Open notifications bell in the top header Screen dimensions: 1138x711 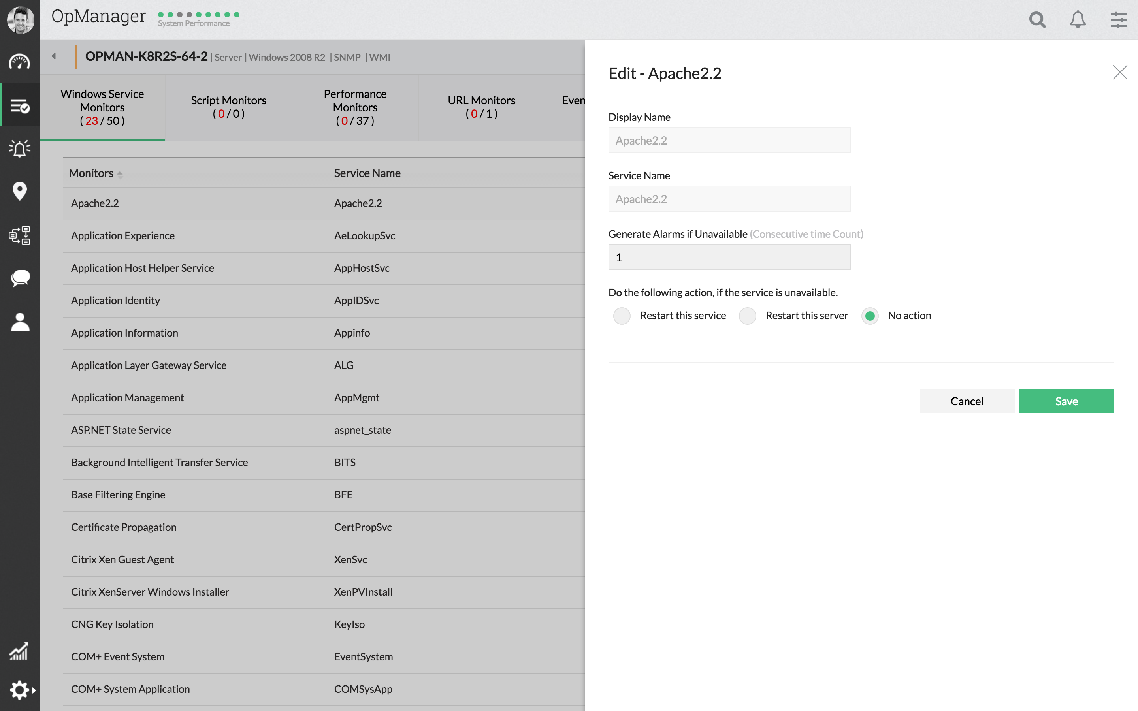point(1077,19)
